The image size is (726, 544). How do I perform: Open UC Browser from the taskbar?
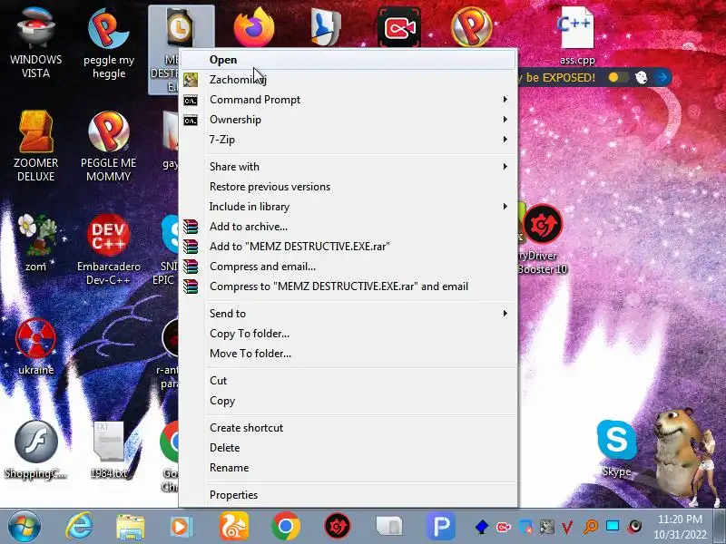(234, 526)
